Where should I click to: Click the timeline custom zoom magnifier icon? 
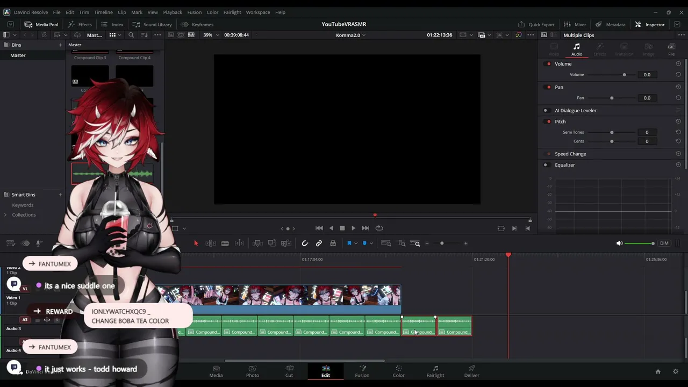coord(417,243)
